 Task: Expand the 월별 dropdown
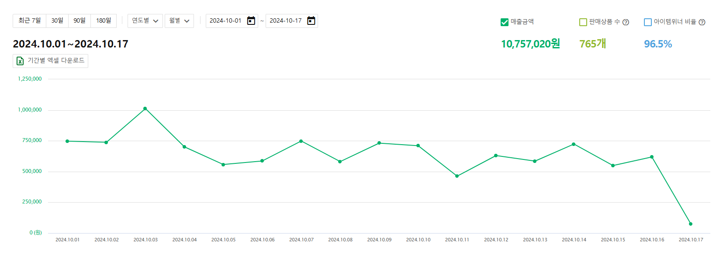point(179,21)
